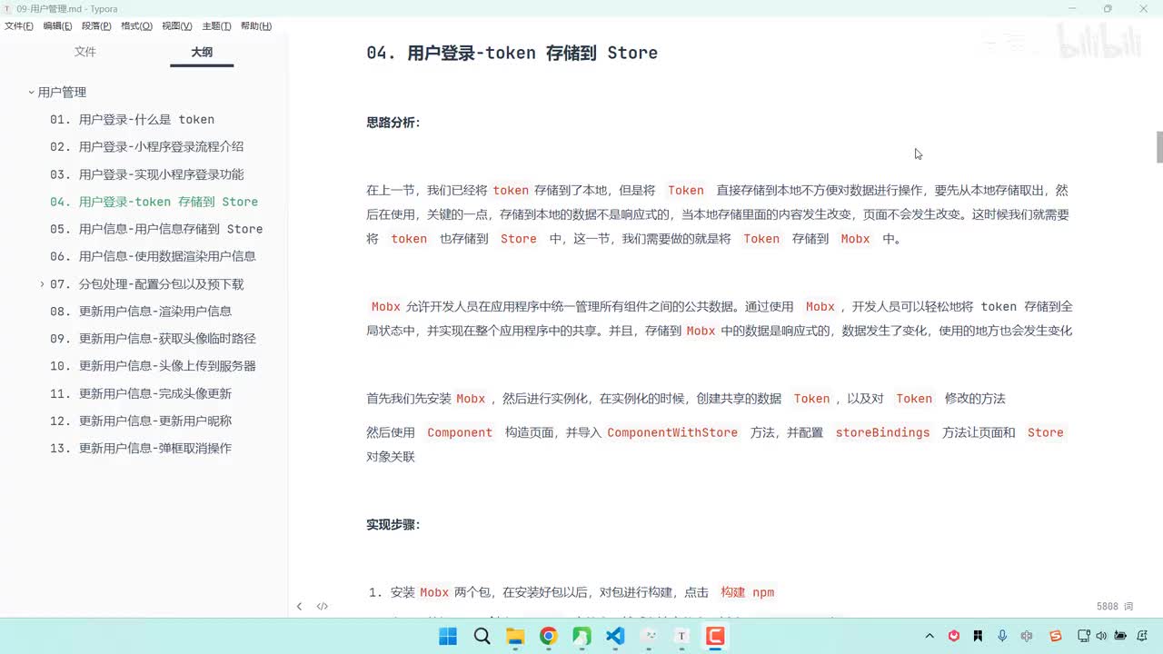Viewport: 1163px width, 654px height.
Task: Open the volume speaker tray icon
Action: click(1101, 637)
